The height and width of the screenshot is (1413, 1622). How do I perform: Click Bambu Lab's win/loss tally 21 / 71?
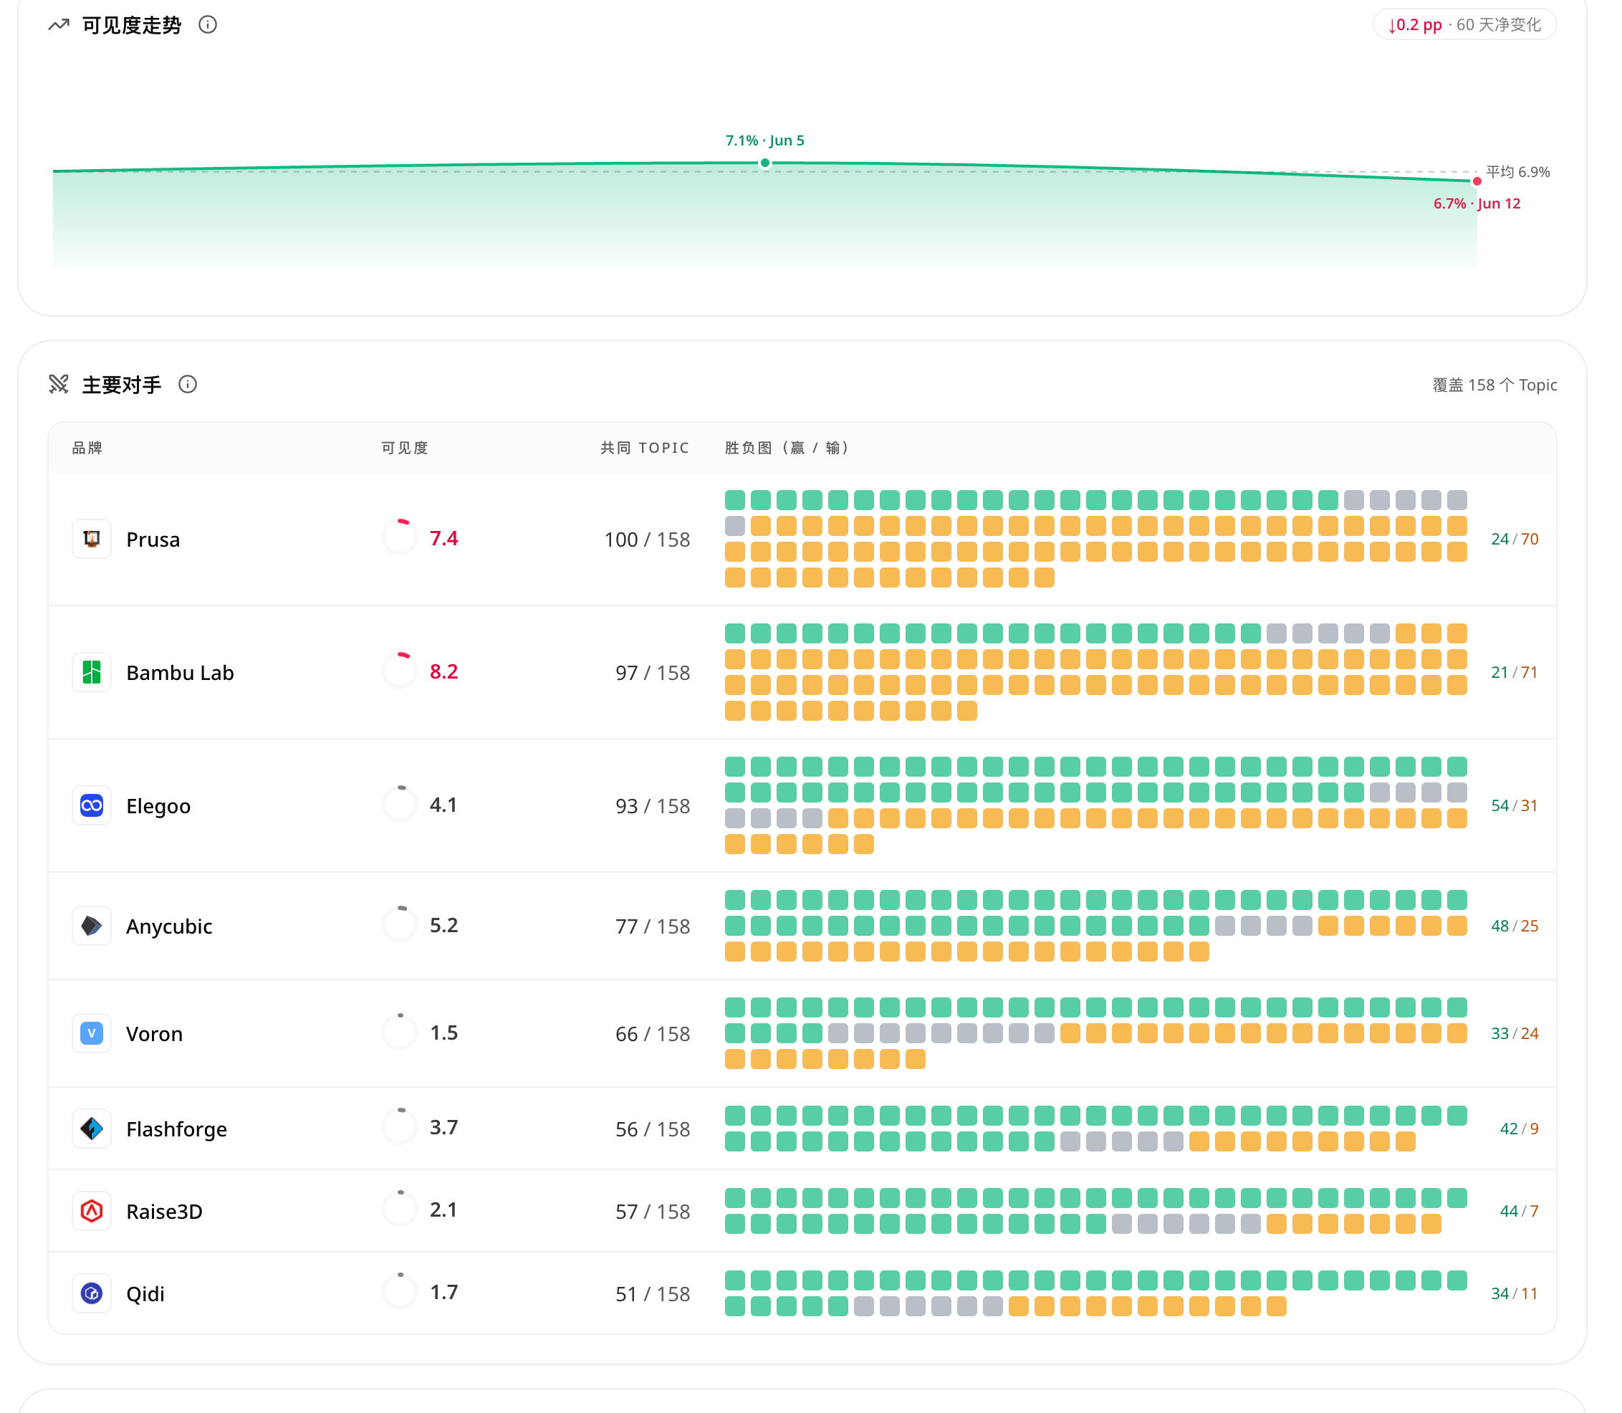click(1515, 673)
